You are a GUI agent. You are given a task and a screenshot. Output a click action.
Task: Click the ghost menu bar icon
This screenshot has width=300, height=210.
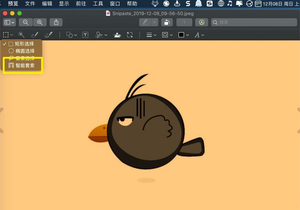point(199,3)
